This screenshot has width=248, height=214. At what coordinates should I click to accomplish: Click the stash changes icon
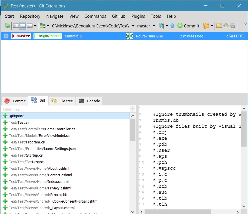click(x=206, y=26)
